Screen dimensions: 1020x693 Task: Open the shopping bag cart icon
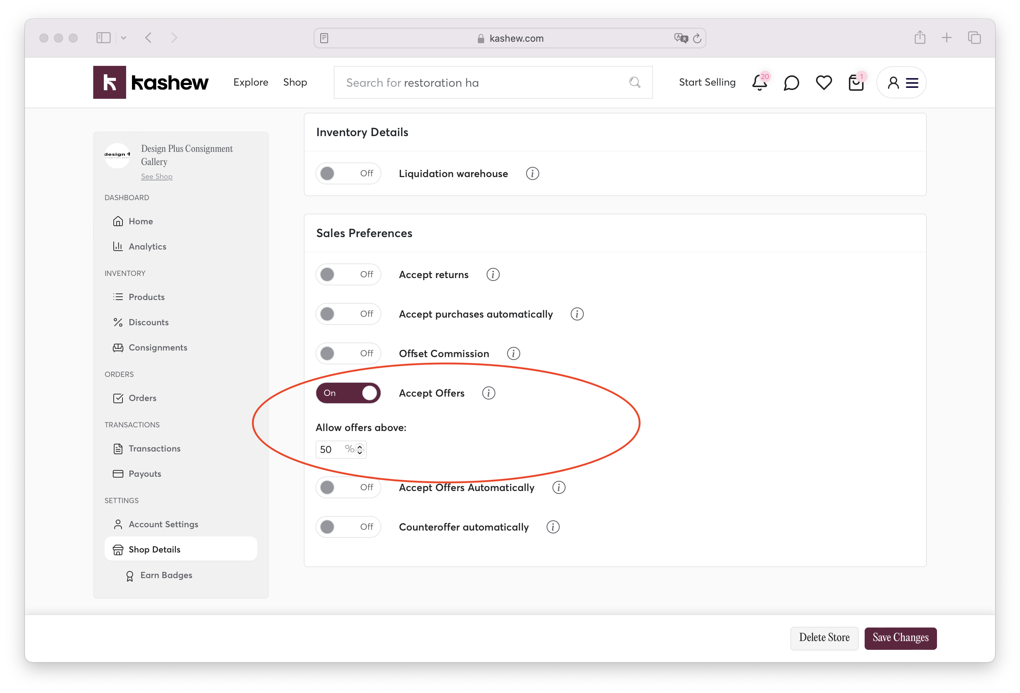tap(855, 83)
